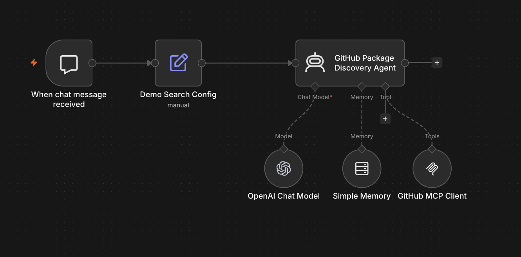
Task: Click the 'Tools' connection label
Action: point(432,136)
